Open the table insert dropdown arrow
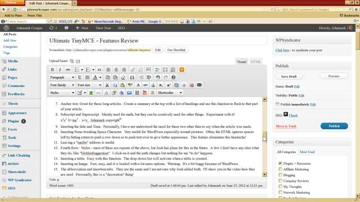 (x=85, y=93)
